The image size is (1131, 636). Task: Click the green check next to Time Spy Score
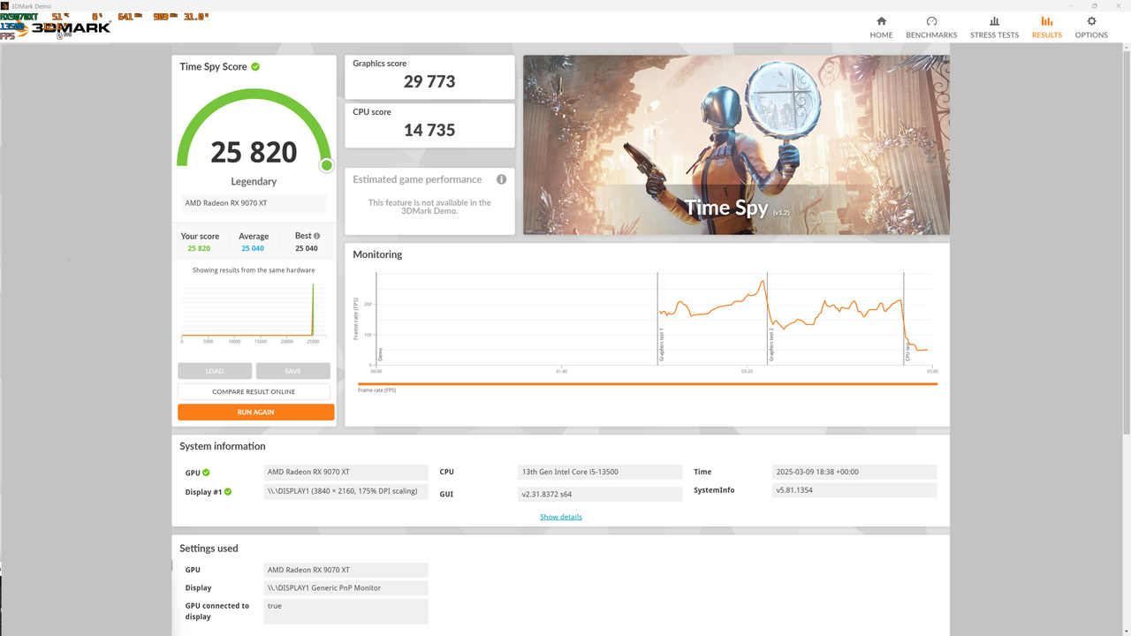pos(255,66)
